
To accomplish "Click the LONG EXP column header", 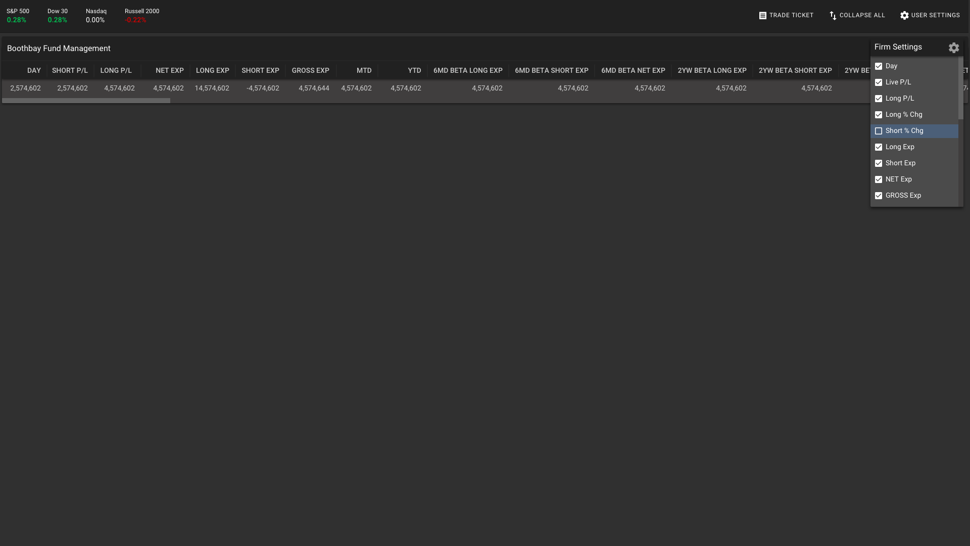I will 212,71.
